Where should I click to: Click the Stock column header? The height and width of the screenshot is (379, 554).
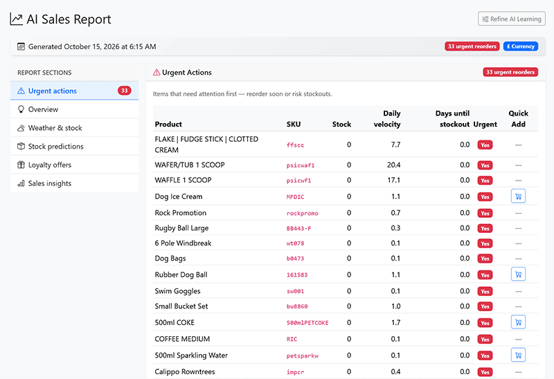341,124
